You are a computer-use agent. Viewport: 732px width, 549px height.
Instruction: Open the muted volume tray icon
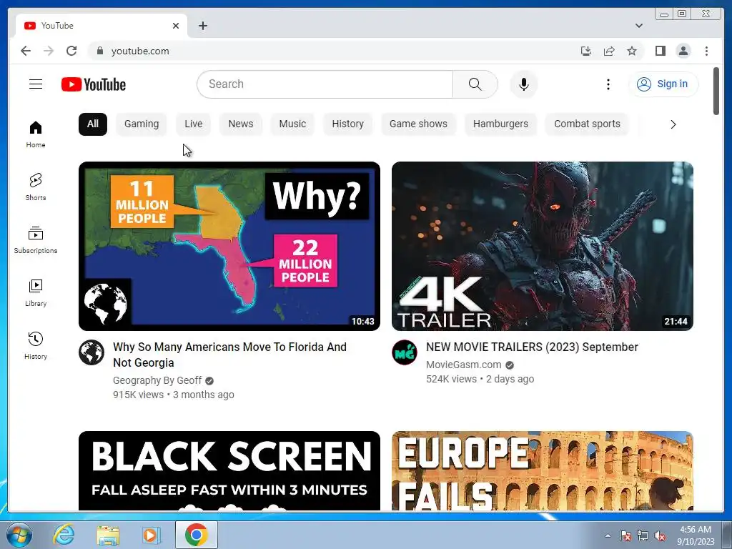coord(660,536)
